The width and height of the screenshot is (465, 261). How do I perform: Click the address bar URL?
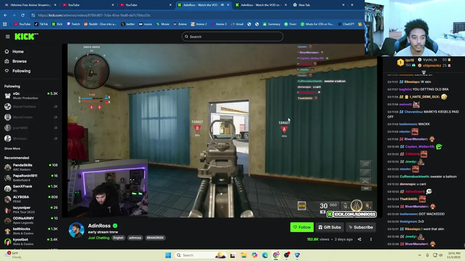click(x=94, y=15)
